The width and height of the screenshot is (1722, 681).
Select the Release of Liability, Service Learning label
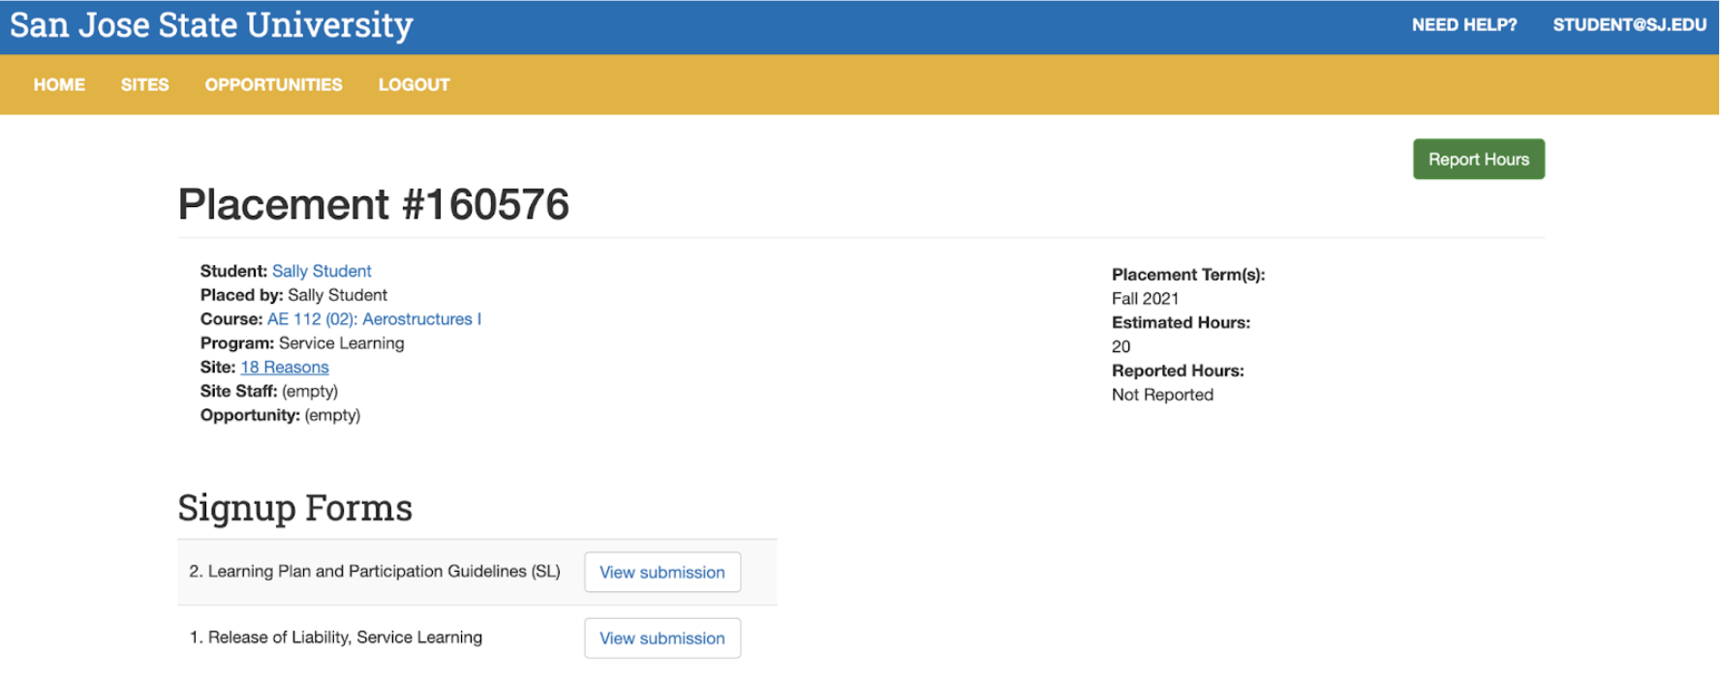tap(335, 637)
